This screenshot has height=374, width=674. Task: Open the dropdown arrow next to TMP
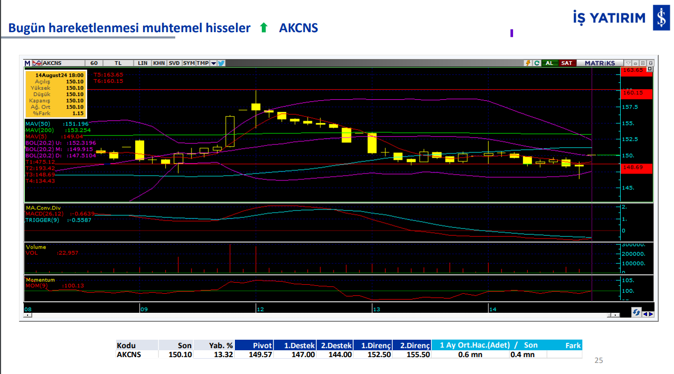pos(213,63)
